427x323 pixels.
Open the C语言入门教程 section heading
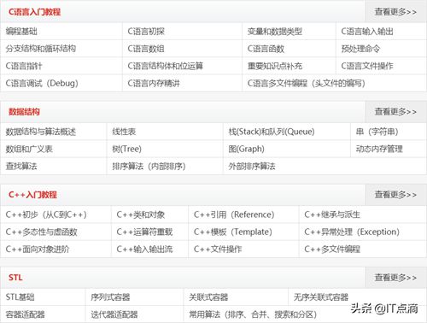click(x=34, y=12)
